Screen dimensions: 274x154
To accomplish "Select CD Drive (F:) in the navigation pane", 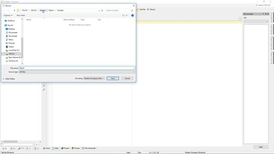I will click(x=13, y=61).
